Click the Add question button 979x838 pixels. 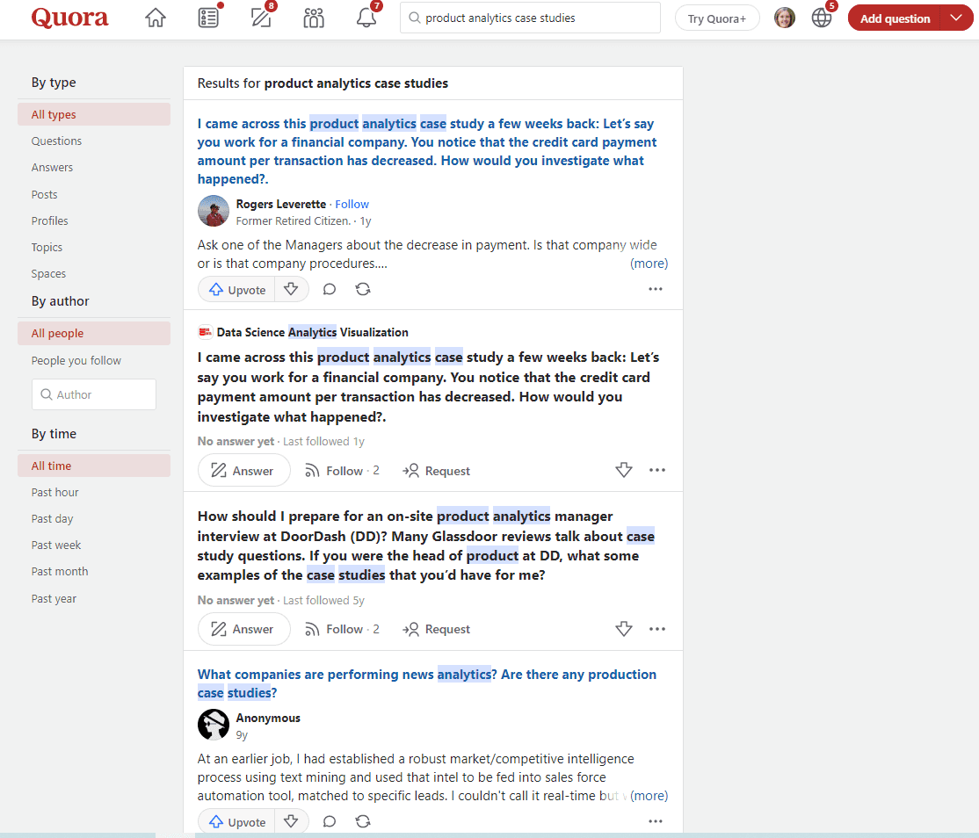click(895, 18)
